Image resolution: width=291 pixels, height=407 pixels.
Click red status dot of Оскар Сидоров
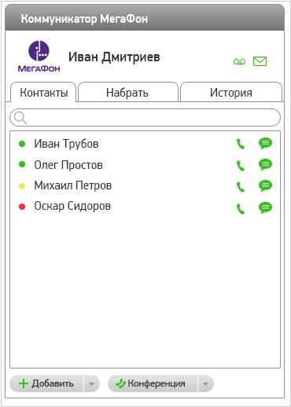pos(22,207)
